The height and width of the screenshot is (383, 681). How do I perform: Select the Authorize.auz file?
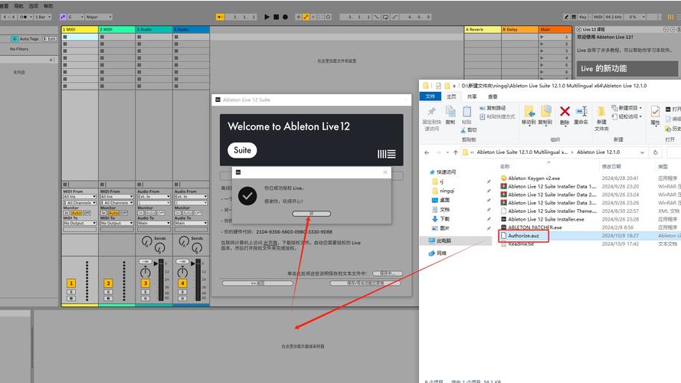(524, 235)
